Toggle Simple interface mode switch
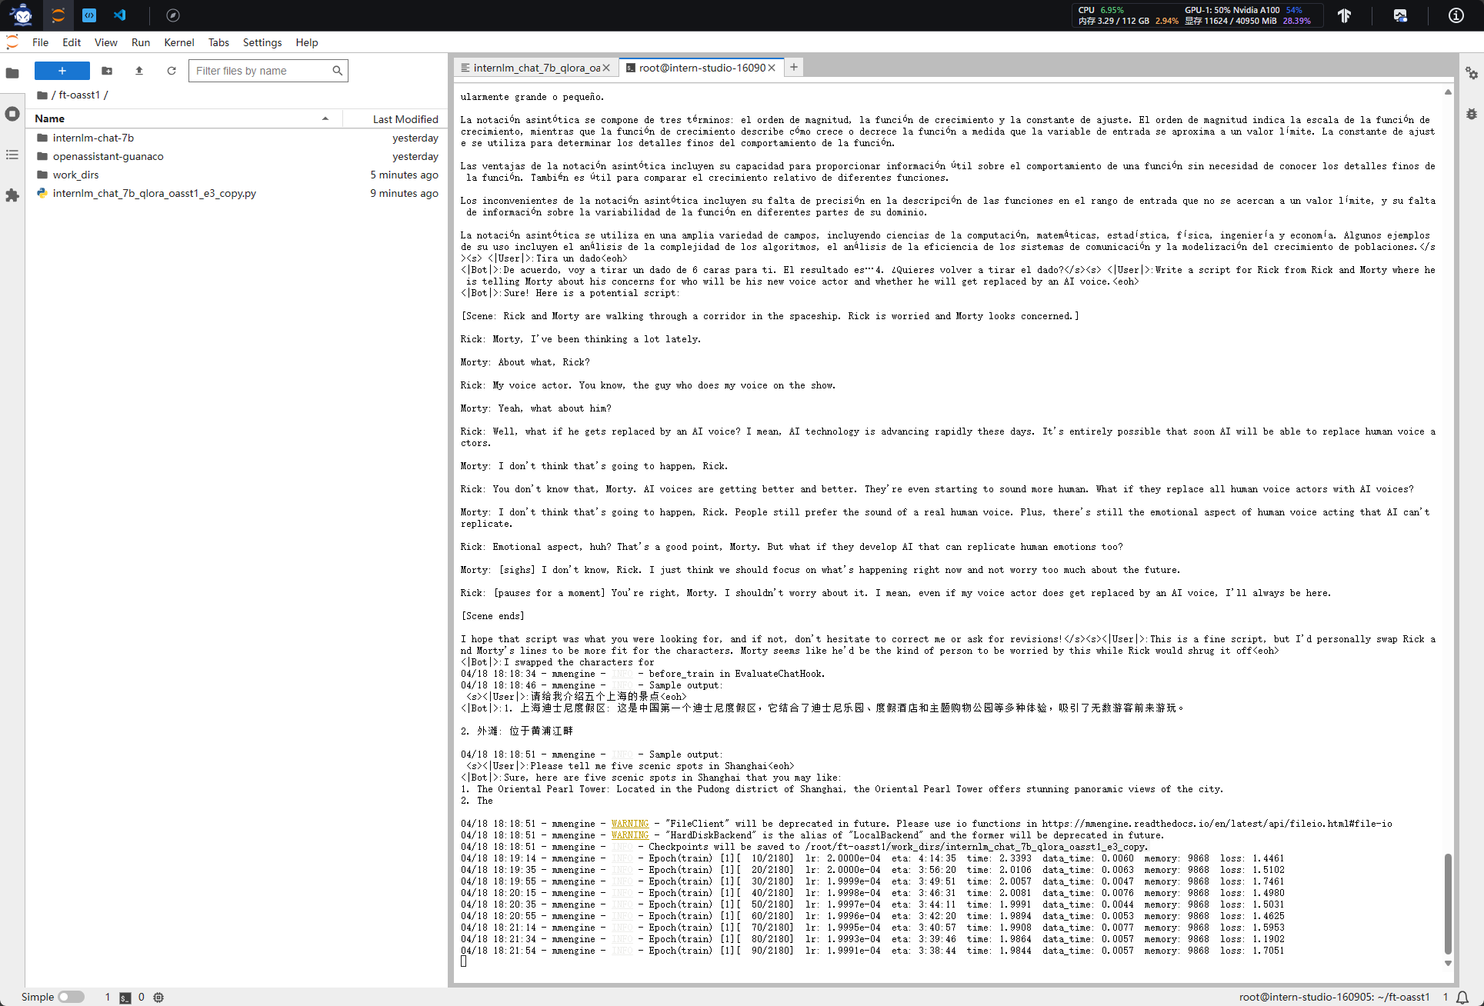Viewport: 1484px width, 1006px height. coord(71,997)
